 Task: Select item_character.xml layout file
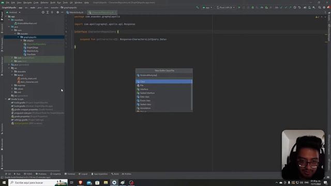tap(28, 82)
